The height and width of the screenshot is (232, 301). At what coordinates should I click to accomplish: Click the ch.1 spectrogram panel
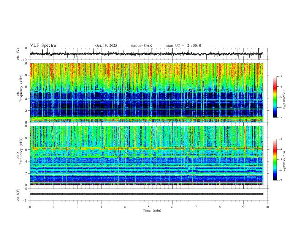click(147, 92)
